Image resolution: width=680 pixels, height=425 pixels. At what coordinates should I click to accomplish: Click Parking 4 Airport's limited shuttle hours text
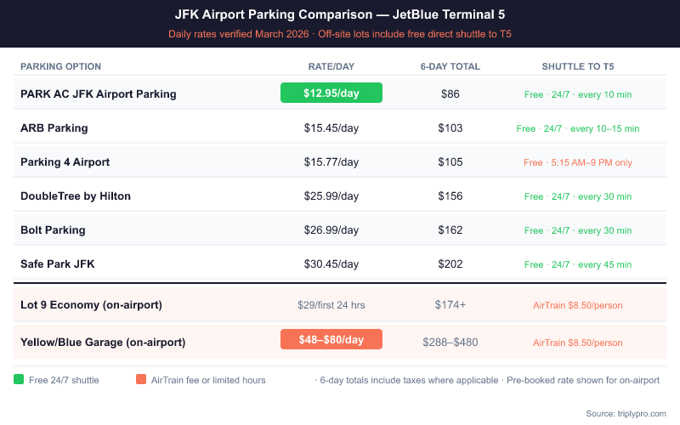click(578, 162)
